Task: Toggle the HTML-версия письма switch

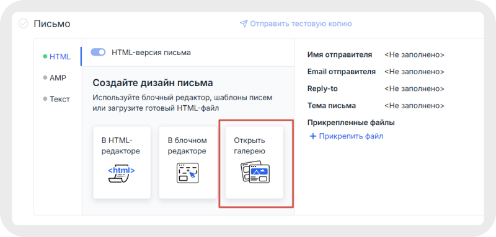Action: [98, 53]
